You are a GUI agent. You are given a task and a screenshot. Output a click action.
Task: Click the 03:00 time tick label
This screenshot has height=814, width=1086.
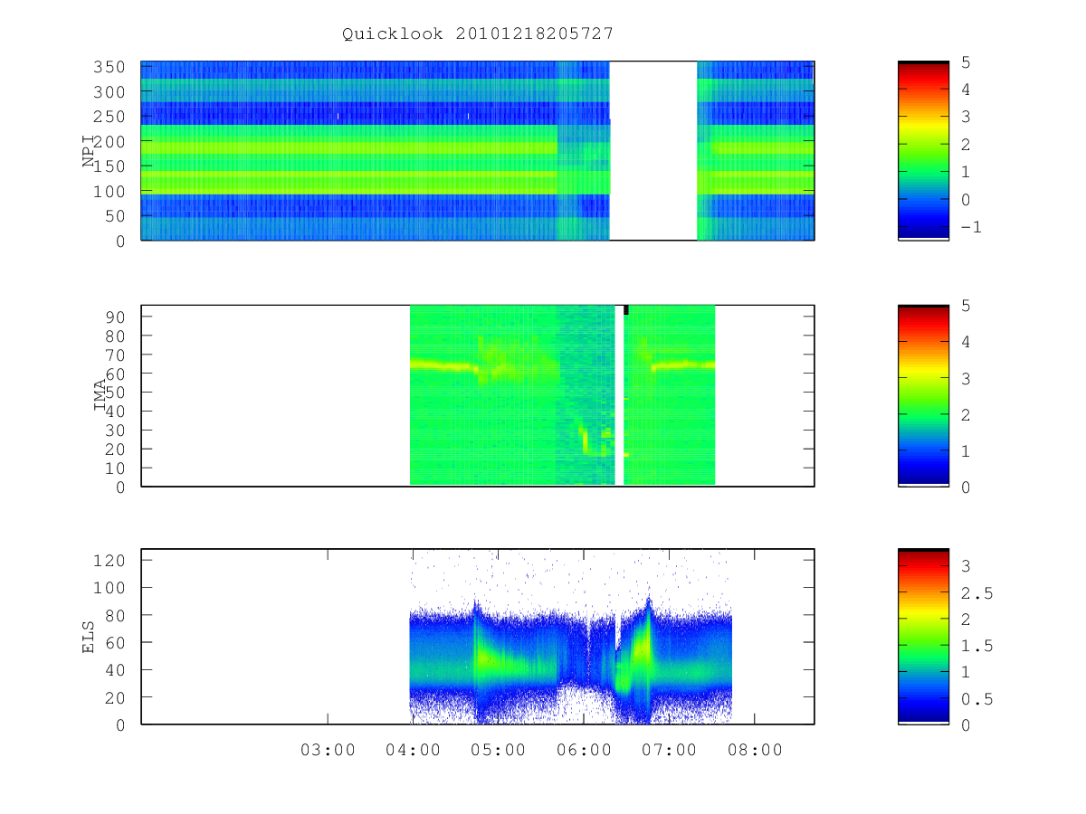point(328,750)
